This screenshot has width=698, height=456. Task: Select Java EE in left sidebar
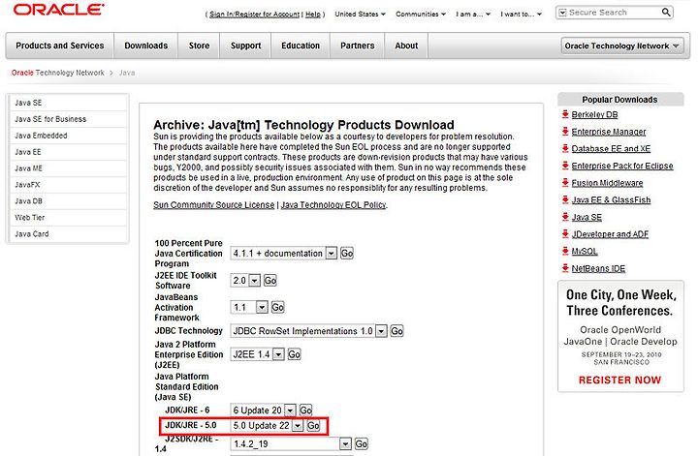tap(69, 152)
